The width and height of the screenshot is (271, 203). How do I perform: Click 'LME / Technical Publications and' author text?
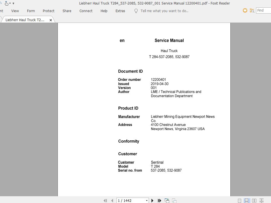tap(176, 92)
